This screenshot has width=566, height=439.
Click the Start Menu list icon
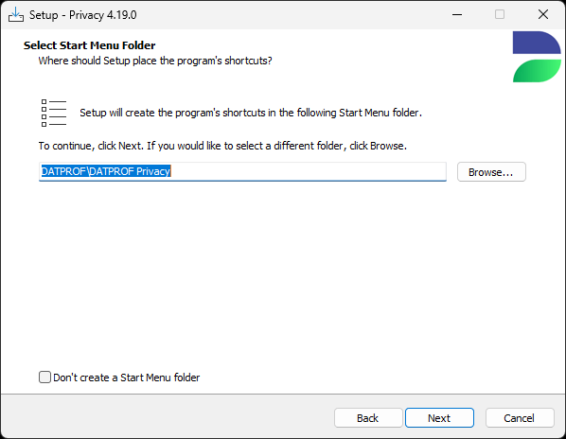click(x=54, y=113)
